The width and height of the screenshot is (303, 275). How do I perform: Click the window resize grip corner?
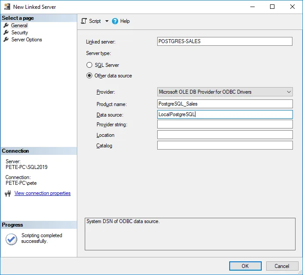click(300, 272)
